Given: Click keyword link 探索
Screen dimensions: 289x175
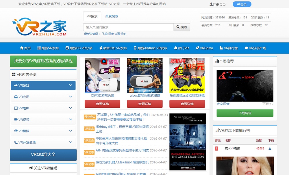Looking at the screenshot, I should pyautogui.click(x=111, y=34).
